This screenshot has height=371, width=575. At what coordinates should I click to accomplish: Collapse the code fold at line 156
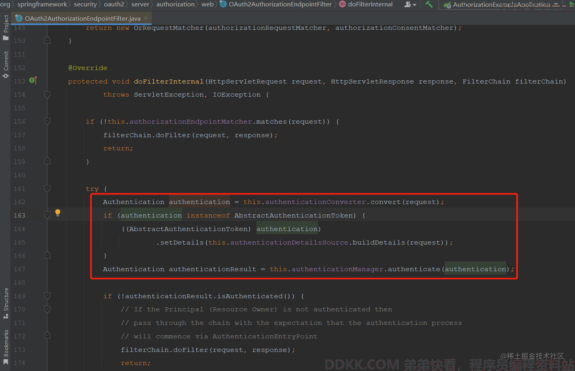[x=47, y=121]
